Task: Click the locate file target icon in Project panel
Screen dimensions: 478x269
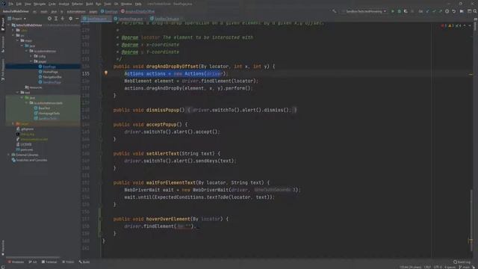Action: [x=49, y=19]
